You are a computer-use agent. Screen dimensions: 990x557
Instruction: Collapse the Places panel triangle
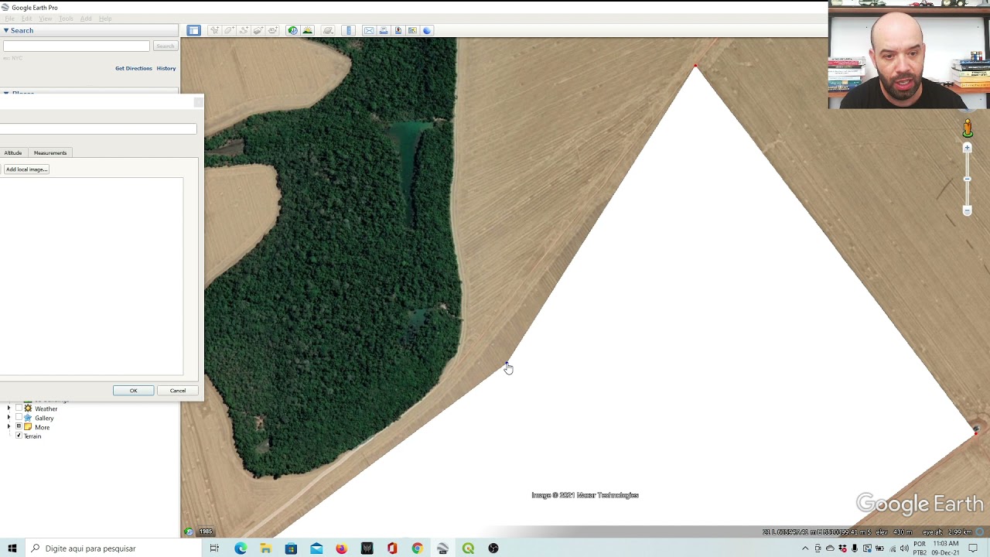click(x=5, y=94)
